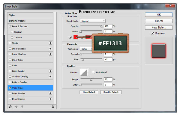Click the Range value field
The image size is (180, 116).
point(108,79)
